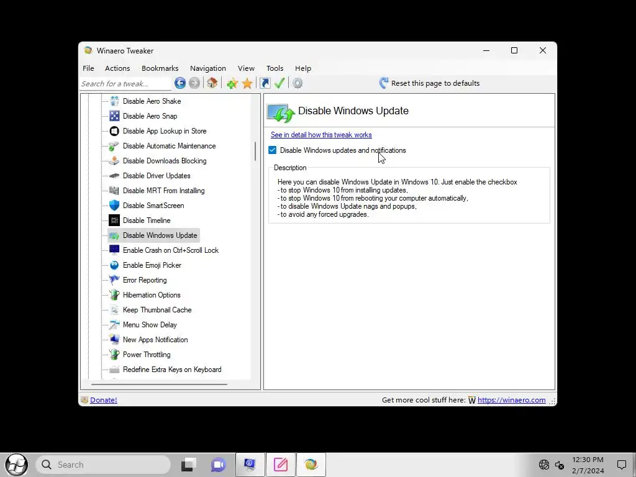Screen dimensions: 636x477
Task: Select 'Error Reporting' row text
Action: tap(144, 280)
